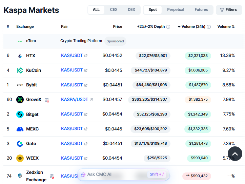The height and width of the screenshot is (184, 245).
Task: Click the Sponsored badge on eToro row
Action: tap(115, 41)
